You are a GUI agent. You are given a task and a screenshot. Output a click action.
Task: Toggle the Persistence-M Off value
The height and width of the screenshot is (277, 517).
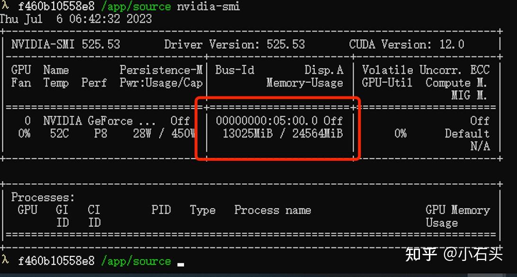click(x=180, y=121)
